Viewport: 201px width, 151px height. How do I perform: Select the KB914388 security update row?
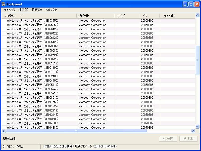(98, 123)
